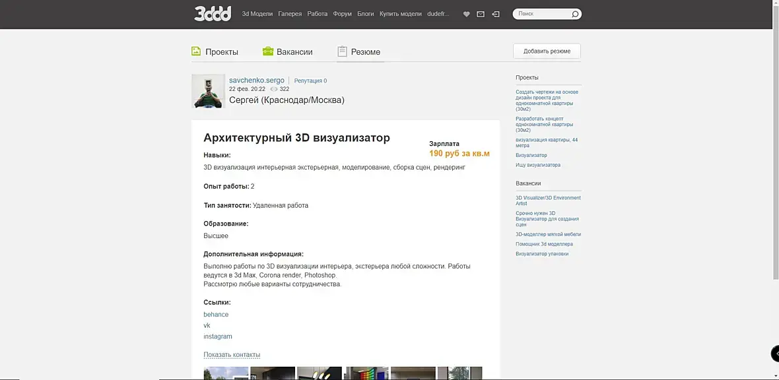This screenshot has width=779, height=380.
Task: Open 'Помощник 3d моделлера' vacancy
Action: click(x=544, y=244)
